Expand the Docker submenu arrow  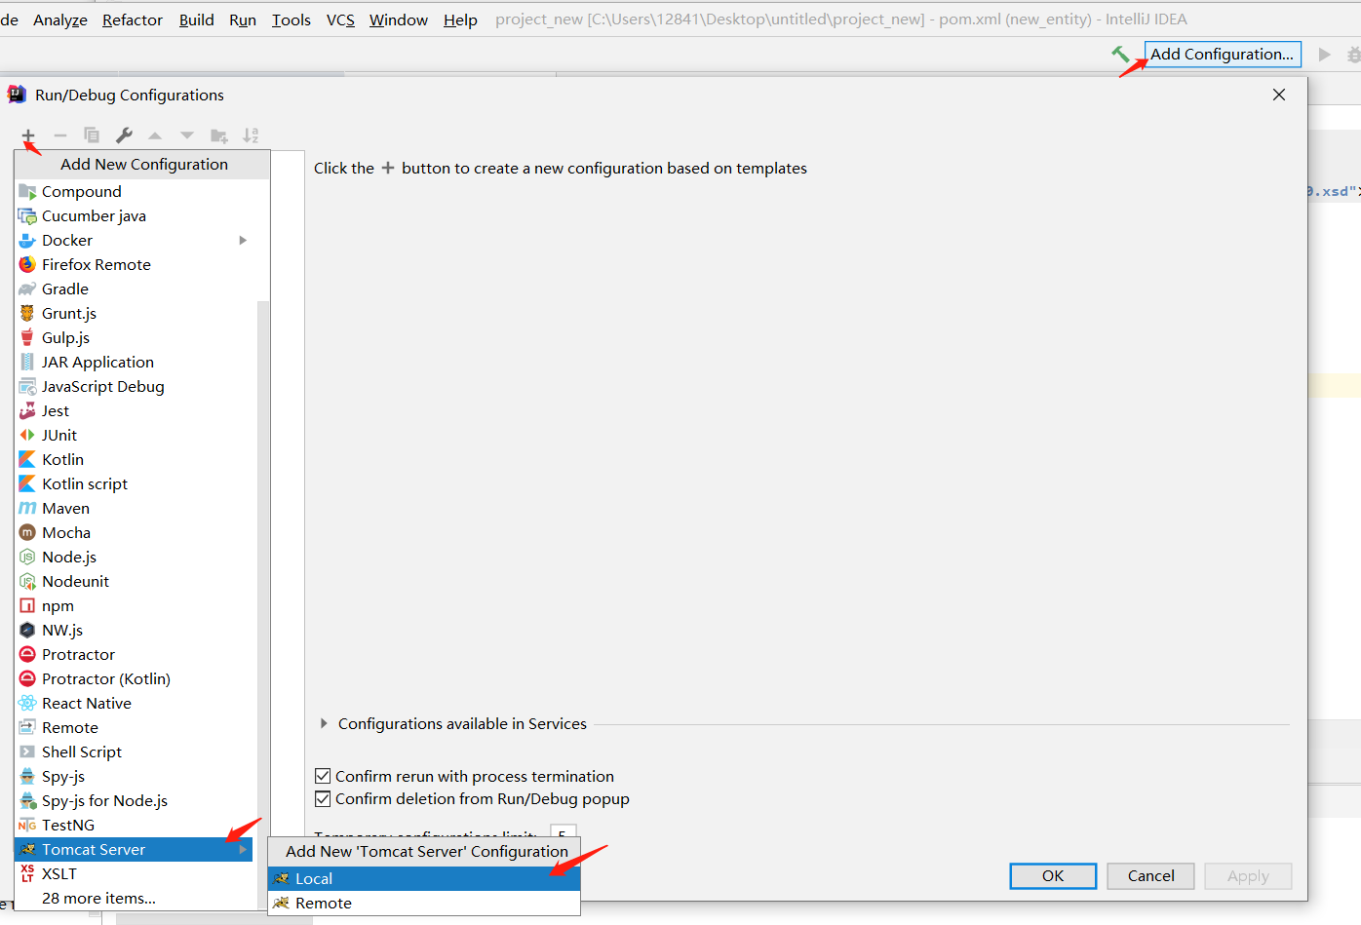click(x=243, y=240)
